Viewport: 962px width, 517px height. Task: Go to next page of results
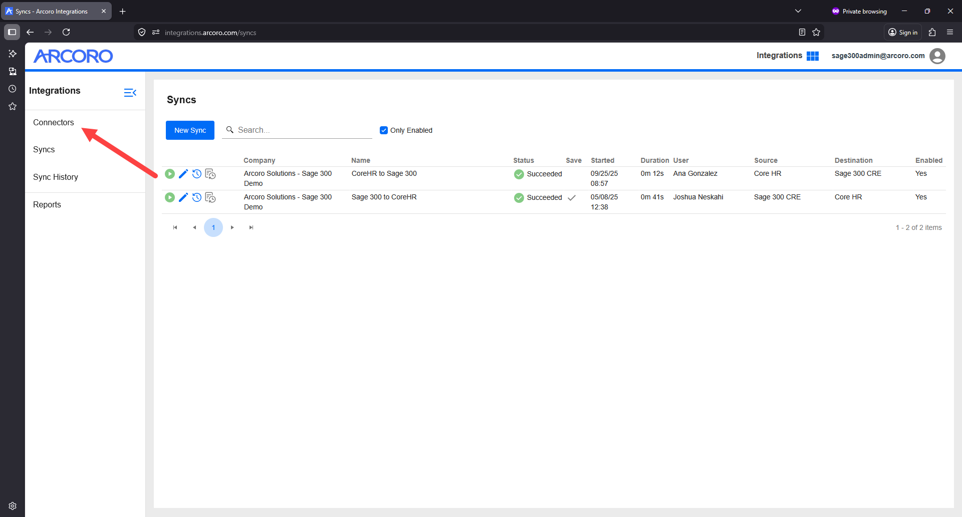232,227
